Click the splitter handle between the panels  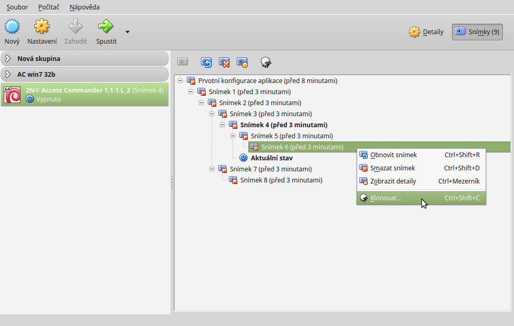[172, 182]
